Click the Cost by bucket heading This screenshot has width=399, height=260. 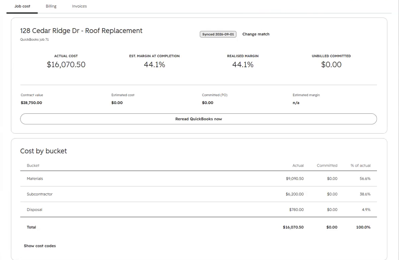(43, 151)
